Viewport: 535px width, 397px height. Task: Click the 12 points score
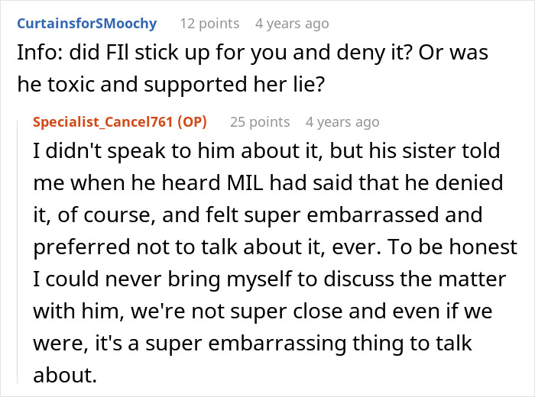point(210,24)
